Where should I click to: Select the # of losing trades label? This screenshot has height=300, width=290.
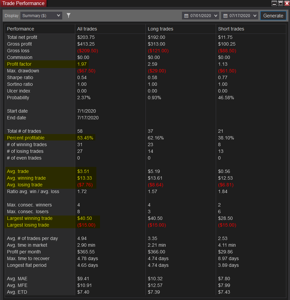25,151
